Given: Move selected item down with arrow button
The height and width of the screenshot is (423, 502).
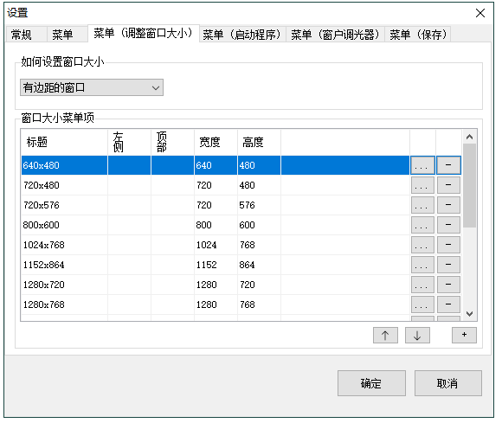Looking at the screenshot, I should [417, 335].
